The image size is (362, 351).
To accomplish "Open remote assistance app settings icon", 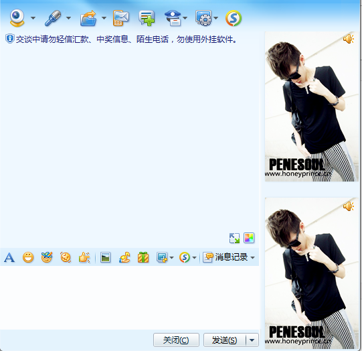I will 203,18.
